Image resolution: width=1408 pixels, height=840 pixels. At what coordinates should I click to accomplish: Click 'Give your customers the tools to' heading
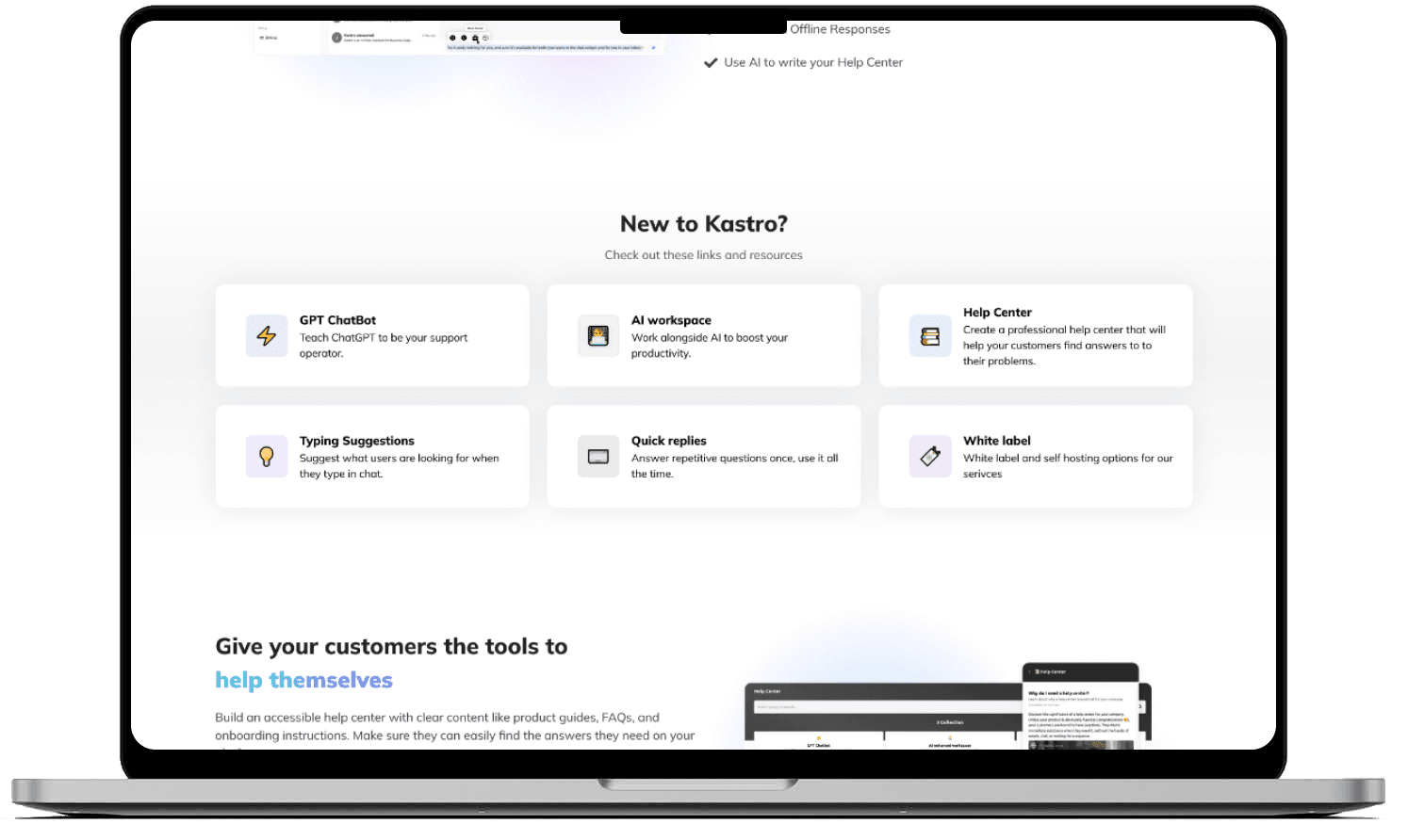tap(391, 647)
